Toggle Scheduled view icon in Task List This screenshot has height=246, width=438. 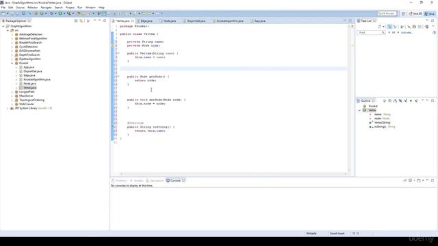tap(395, 27)
